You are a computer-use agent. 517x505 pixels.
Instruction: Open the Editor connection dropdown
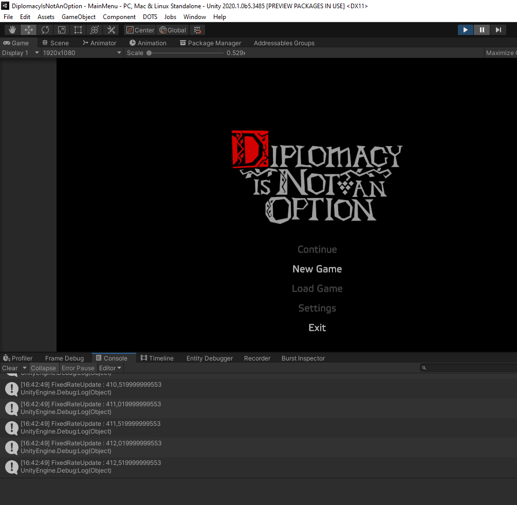tap(110, 368)
